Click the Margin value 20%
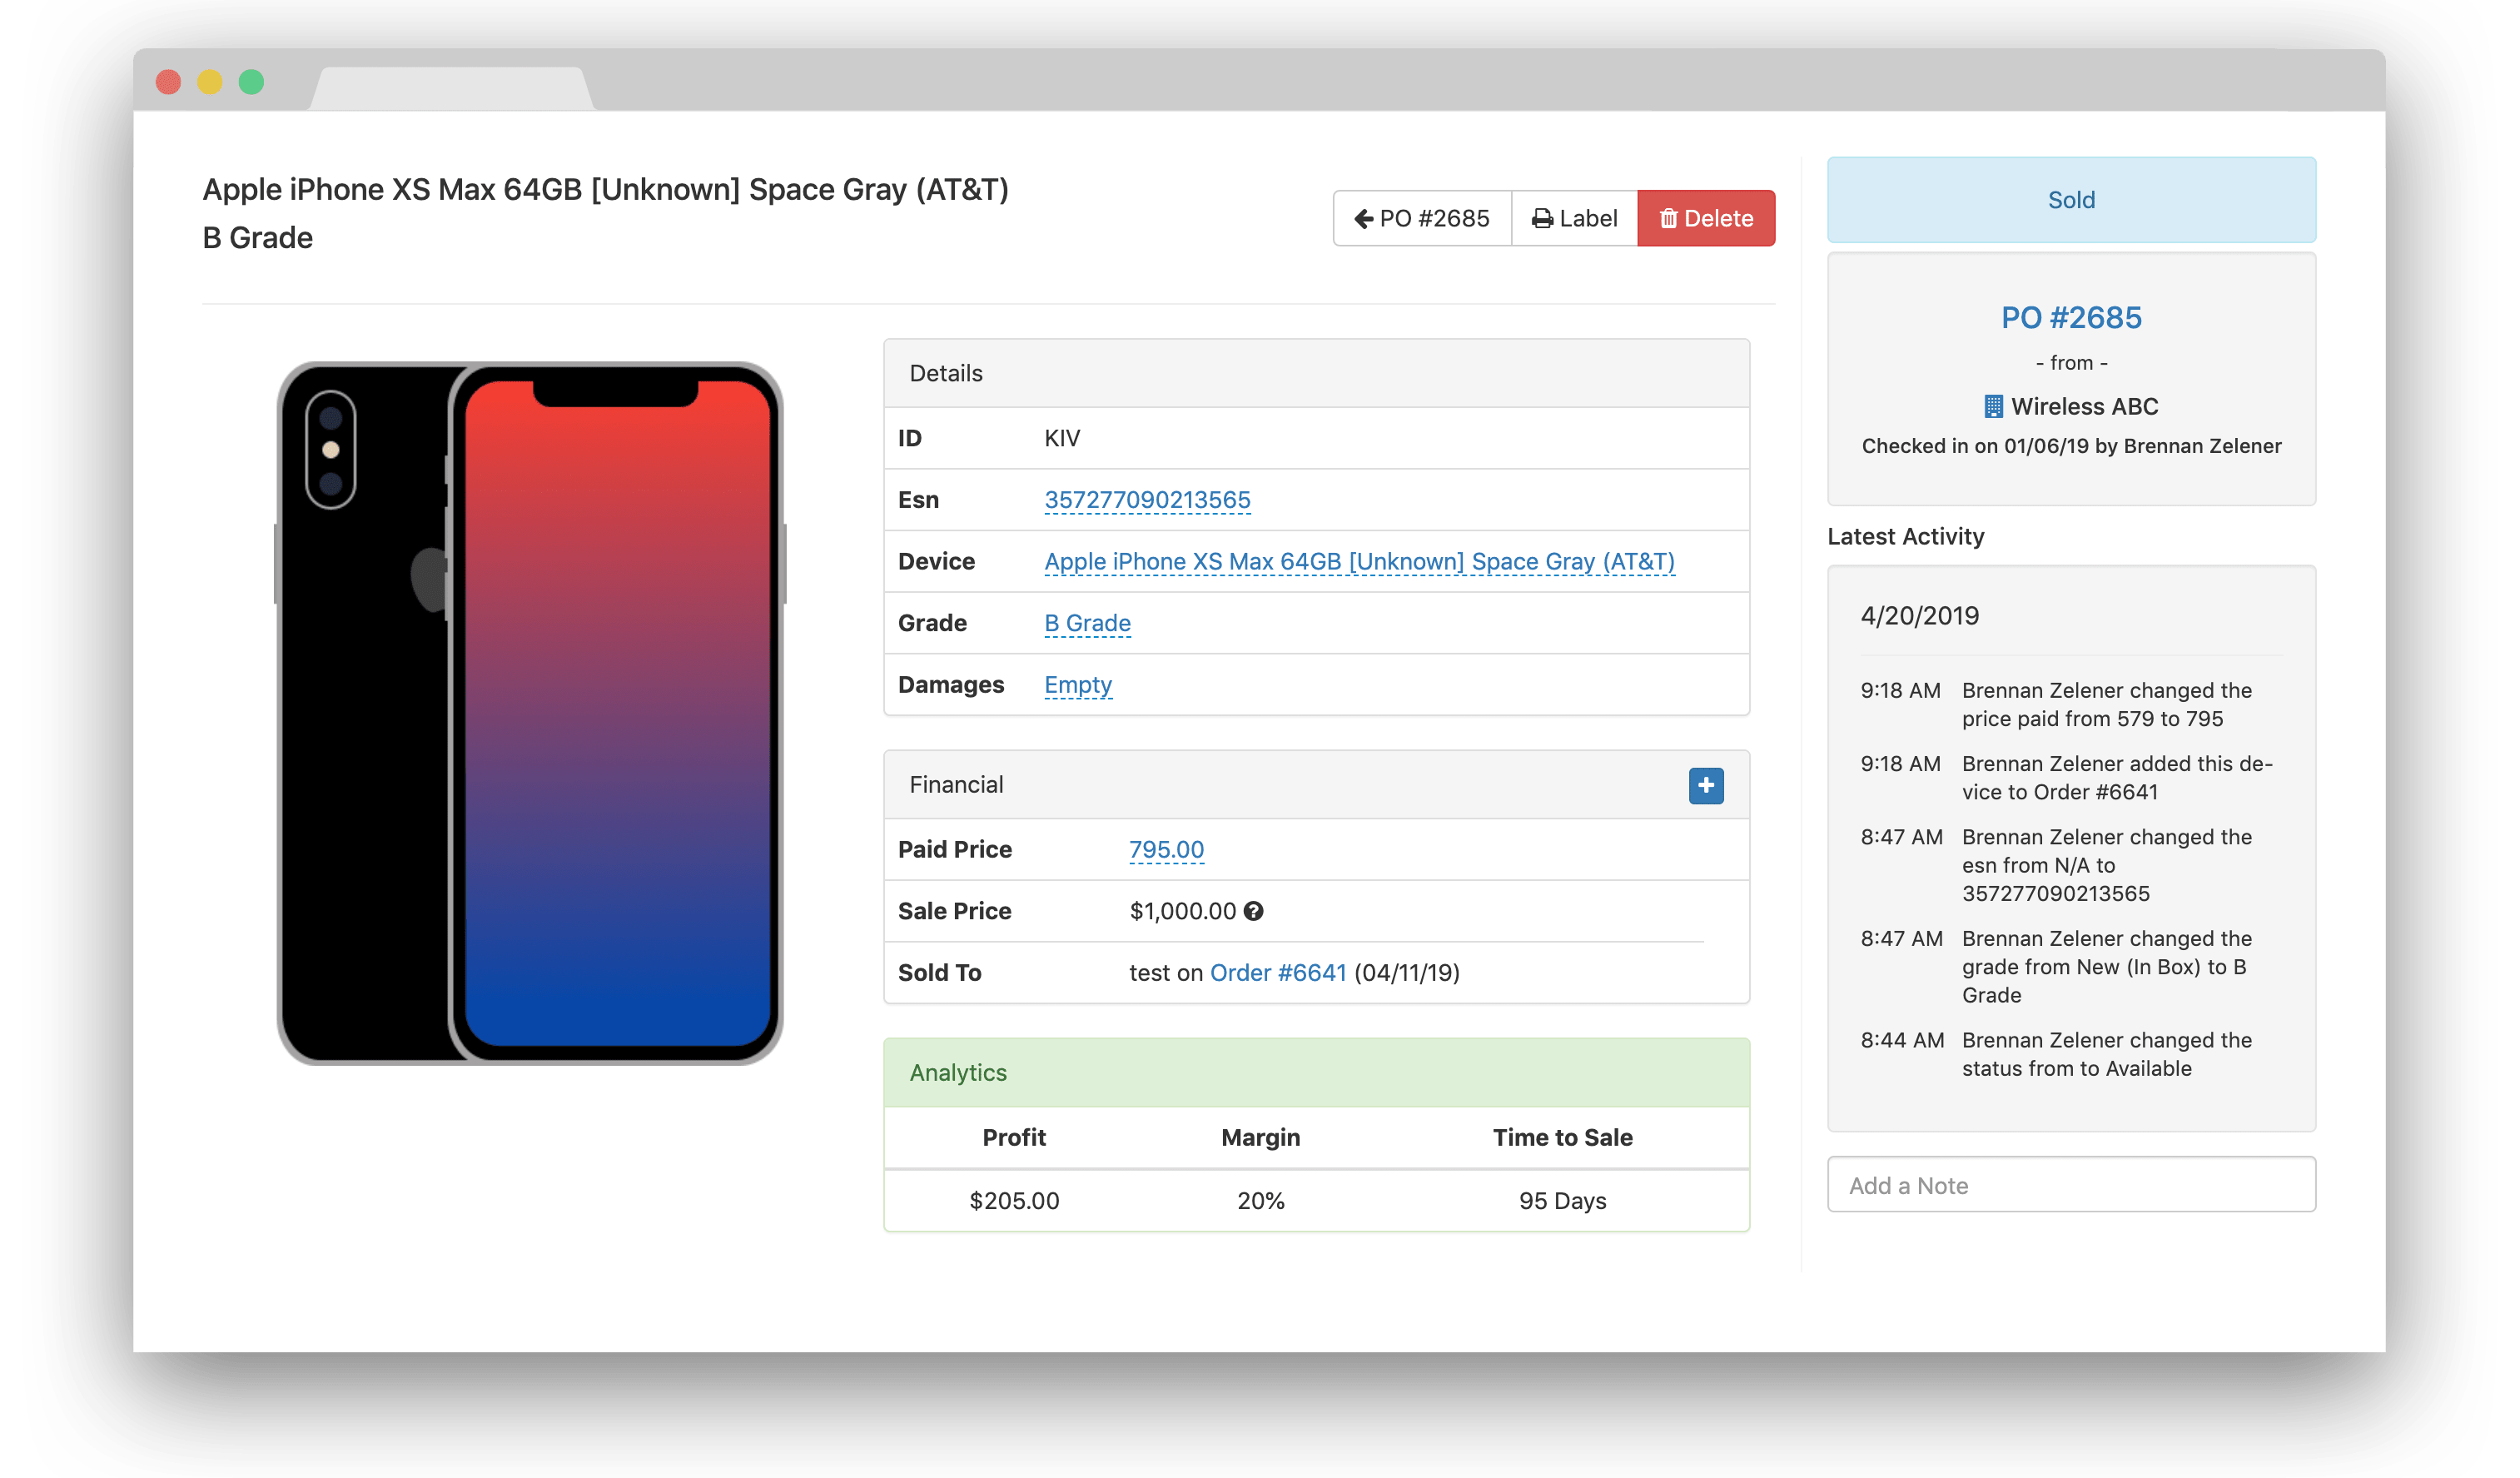This screenshot has width=2520, height=1478. [1261, 1201]
